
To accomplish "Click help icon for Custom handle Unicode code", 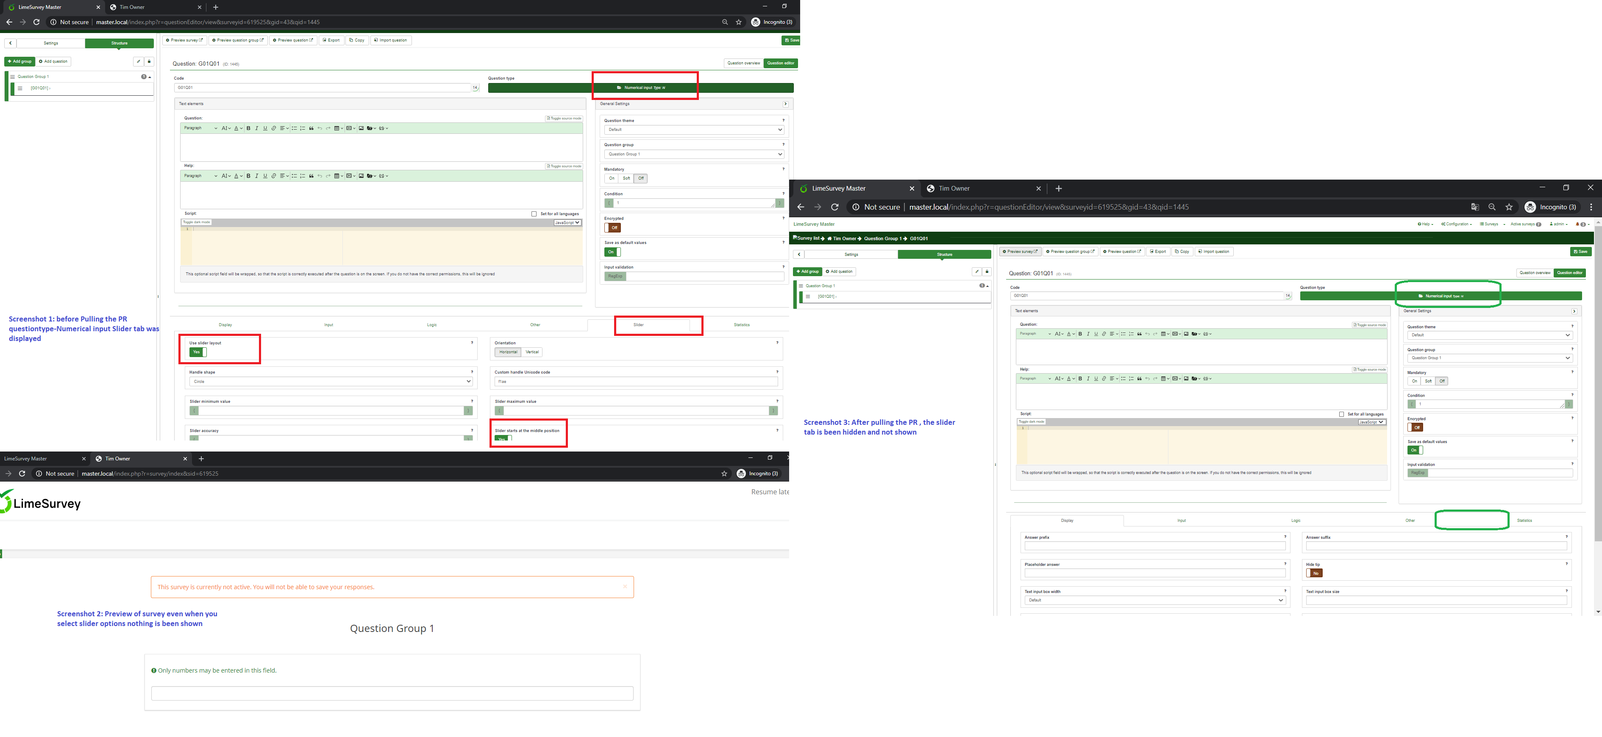I will [x=777, y=371].
